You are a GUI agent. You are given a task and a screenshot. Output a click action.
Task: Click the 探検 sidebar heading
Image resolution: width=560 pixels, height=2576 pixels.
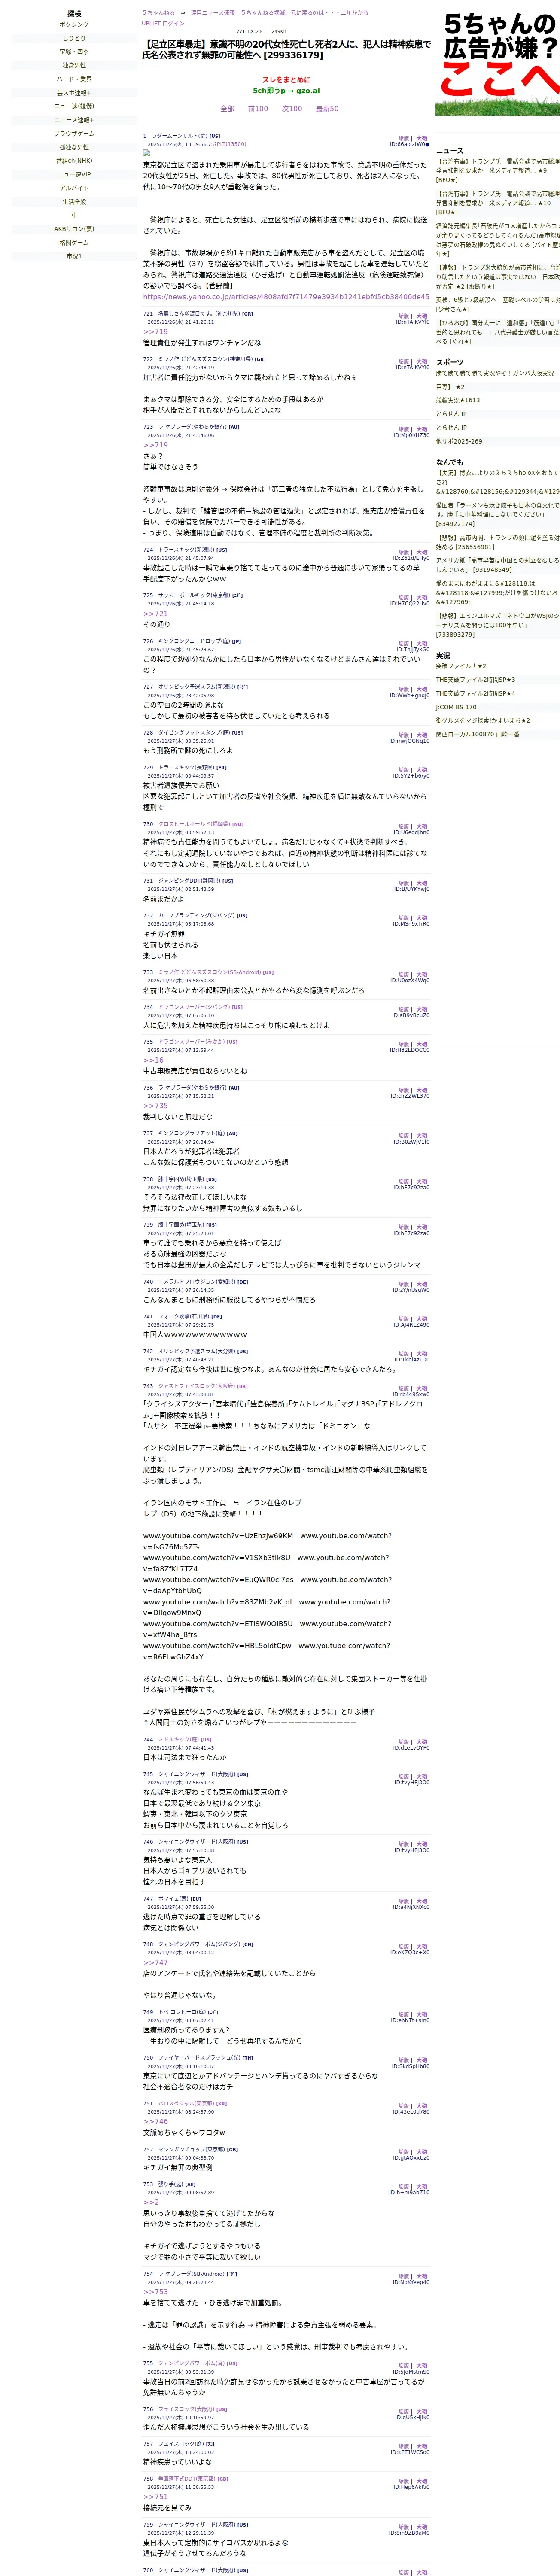(x=74, y=14)
